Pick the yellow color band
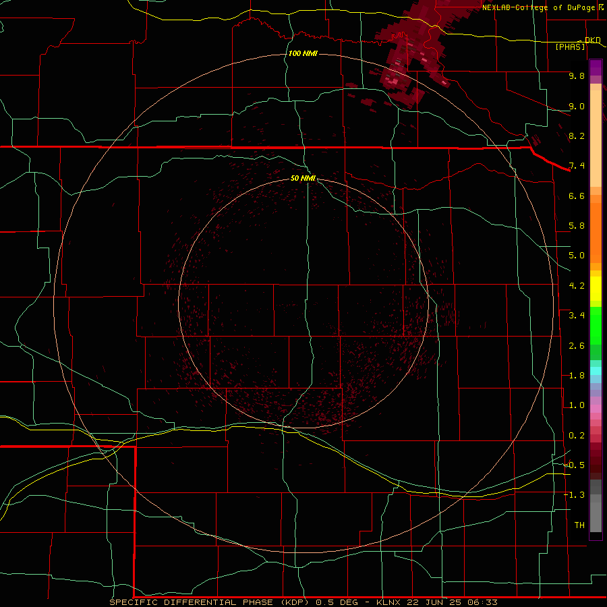 [x=596, y=289]
